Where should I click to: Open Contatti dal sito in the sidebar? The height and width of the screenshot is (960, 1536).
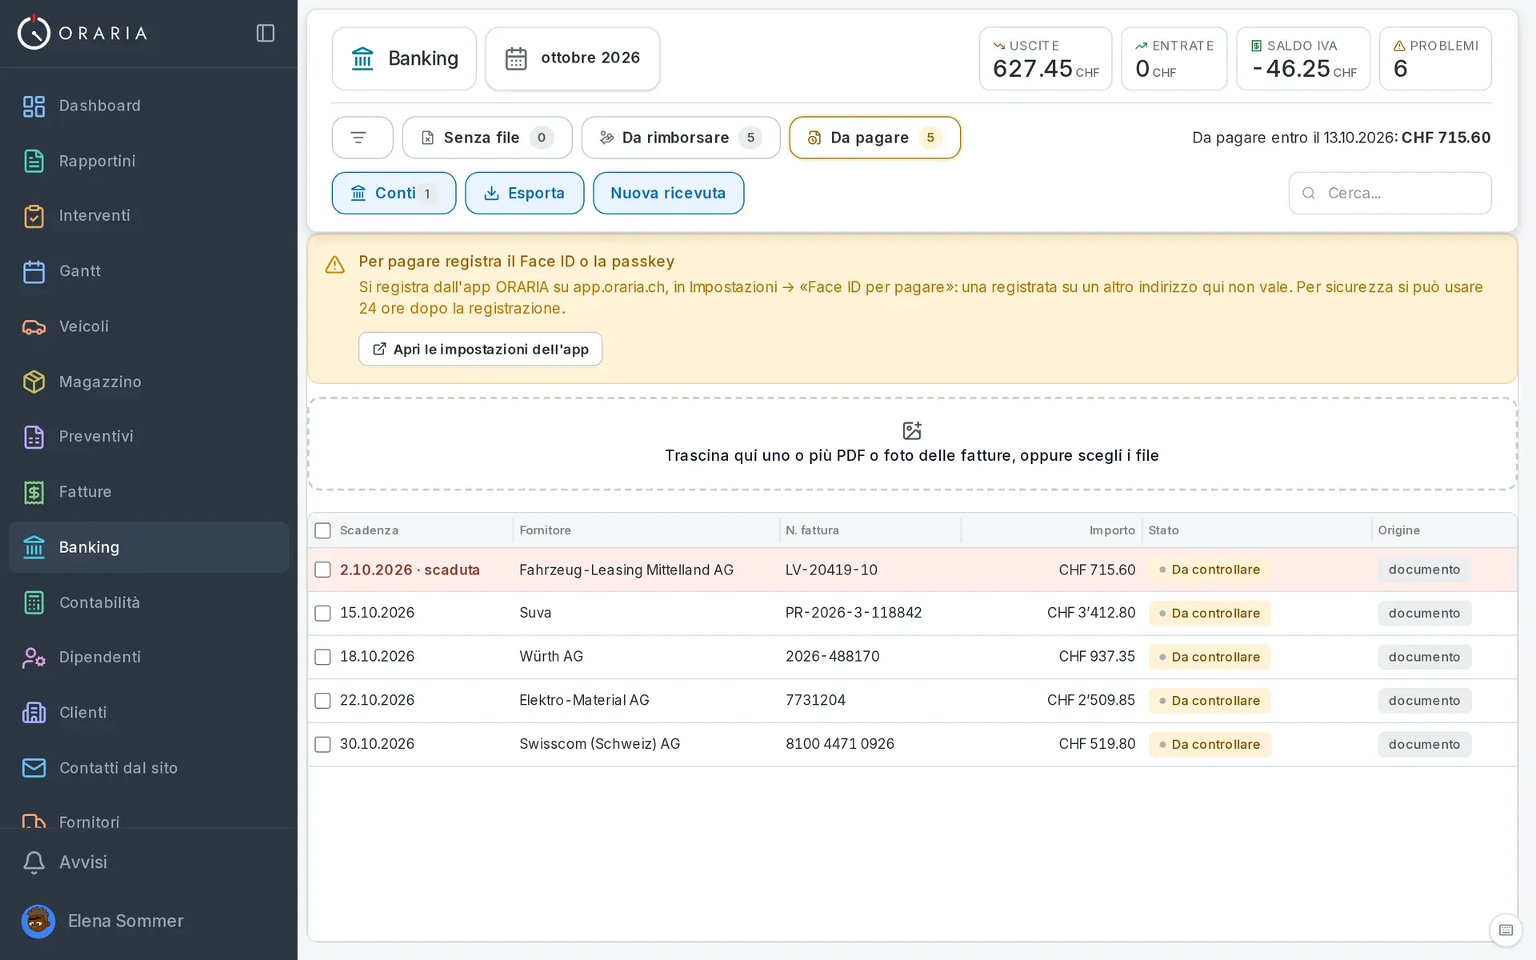(149, 768)
